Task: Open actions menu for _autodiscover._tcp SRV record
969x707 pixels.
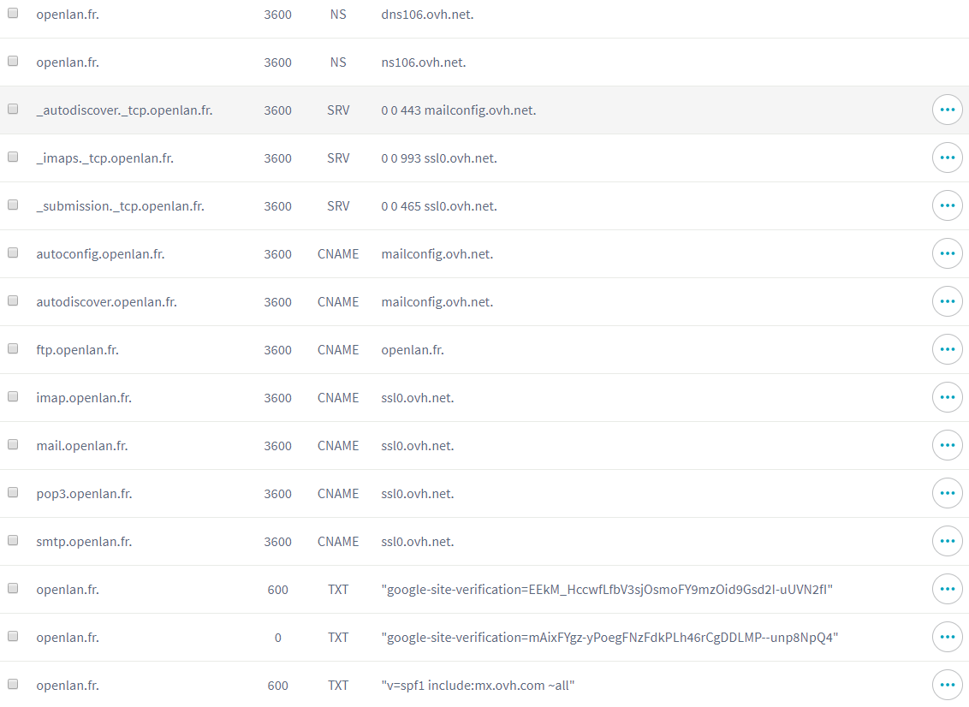Action: click(x=947, y=110)
